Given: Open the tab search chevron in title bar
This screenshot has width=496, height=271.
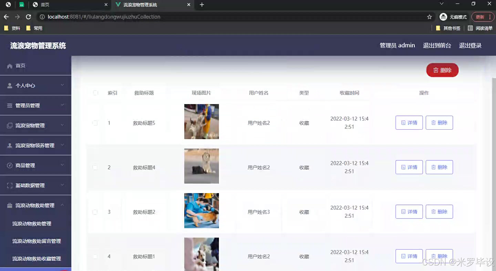Looking at the screenshot, I should point(442,4).
